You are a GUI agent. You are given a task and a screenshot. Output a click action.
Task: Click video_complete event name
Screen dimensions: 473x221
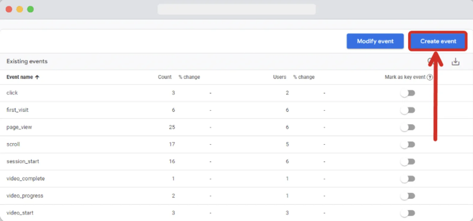pyautogui.click(x=26, y=178)
